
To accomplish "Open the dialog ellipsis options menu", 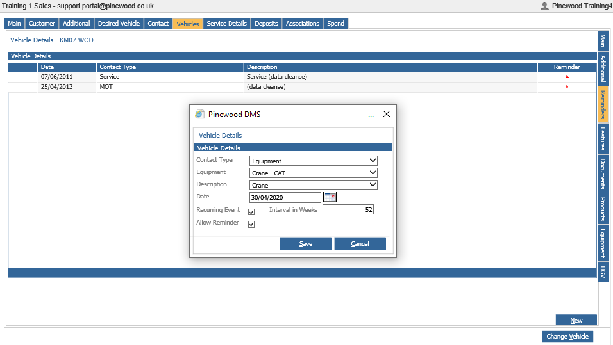I will [x=371, y=115].
